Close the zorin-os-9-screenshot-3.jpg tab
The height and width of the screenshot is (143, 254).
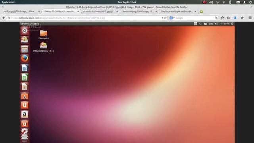coord(117,12)
